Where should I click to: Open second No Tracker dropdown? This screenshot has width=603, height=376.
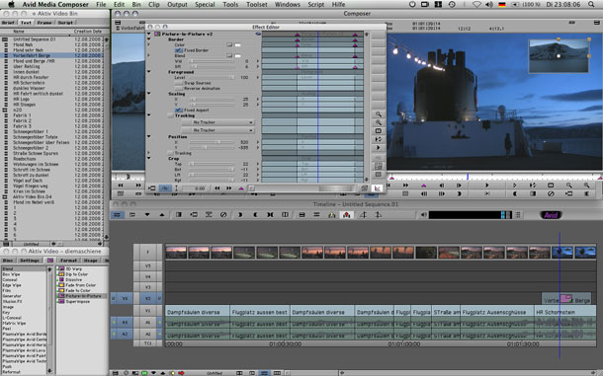coord(218,130)
